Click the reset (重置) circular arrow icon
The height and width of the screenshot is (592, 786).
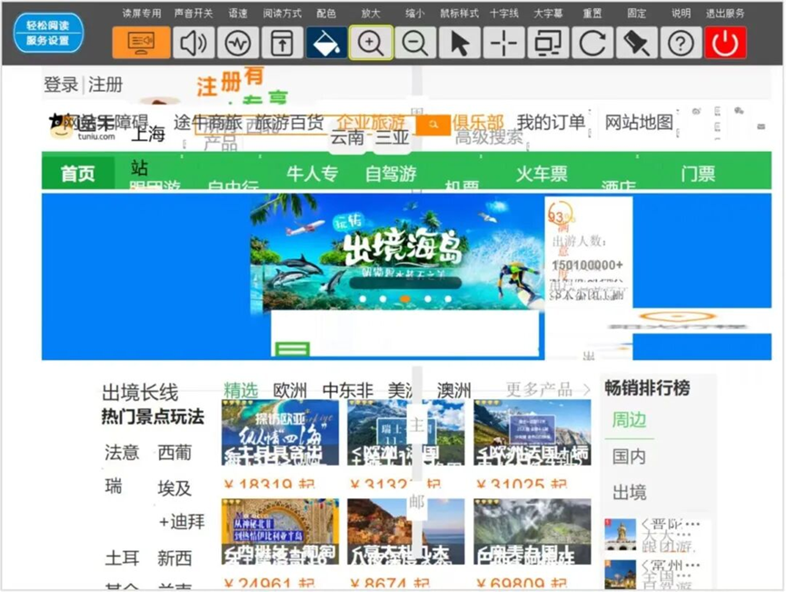click(x=592, y=43)
